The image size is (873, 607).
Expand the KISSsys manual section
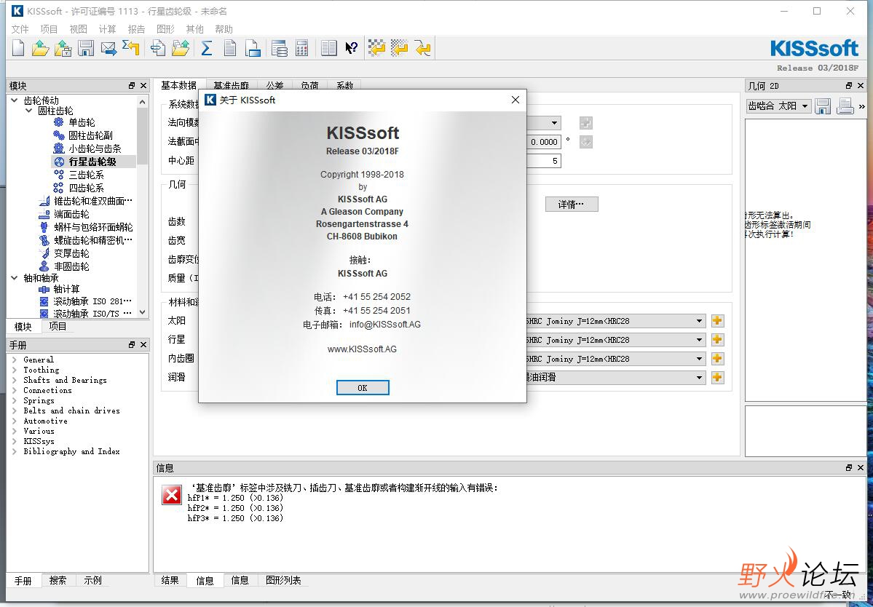coord(15,441)
